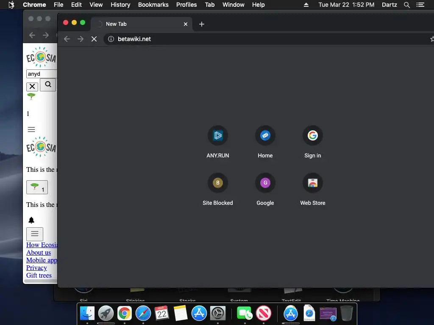Image resolution: width=434 pixels, height=325 pixels.
Task: Submit Ecosia search with magnifier button
Action: pyautogui.click(x=48, y=85)
